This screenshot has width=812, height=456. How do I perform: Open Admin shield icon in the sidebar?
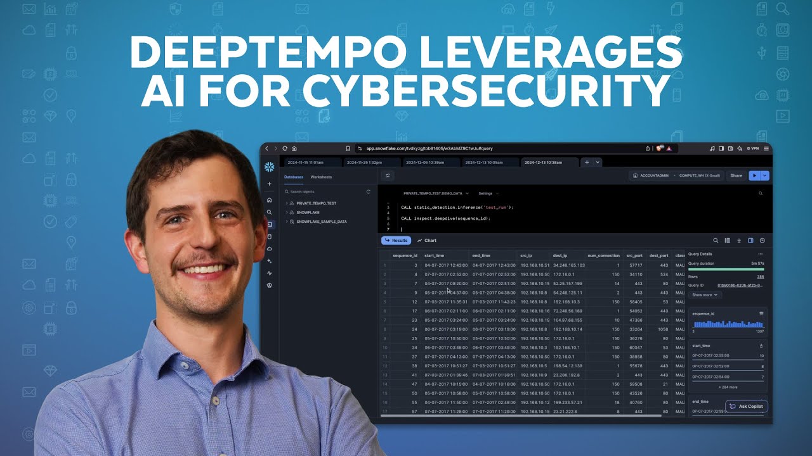pos(270,286)
